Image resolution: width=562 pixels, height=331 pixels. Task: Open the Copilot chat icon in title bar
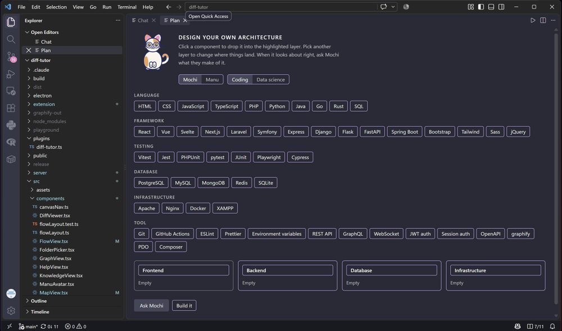point(383,7)
